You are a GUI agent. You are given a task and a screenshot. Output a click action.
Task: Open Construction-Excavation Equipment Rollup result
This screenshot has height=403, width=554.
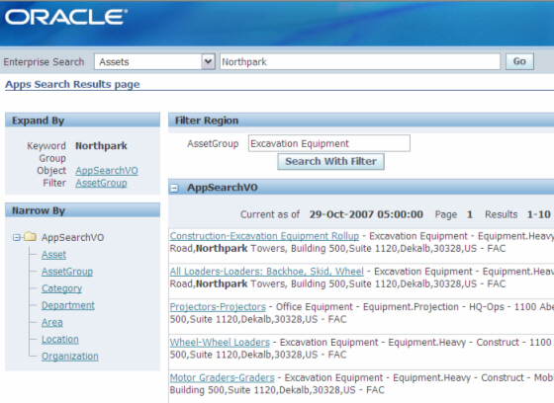264,236
